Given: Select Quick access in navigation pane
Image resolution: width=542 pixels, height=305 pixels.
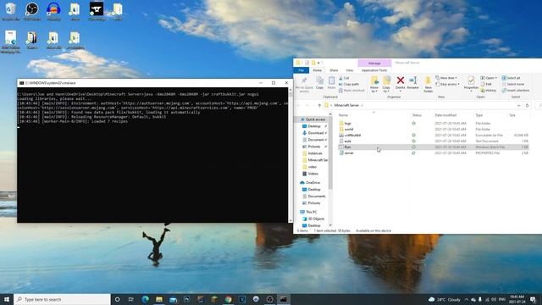Looking at the screenshot, I should 312,119.
